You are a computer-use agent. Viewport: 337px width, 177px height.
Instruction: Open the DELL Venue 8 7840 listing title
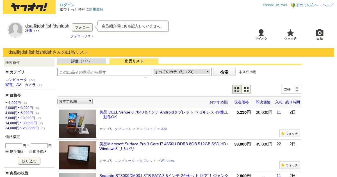point(164,115)
